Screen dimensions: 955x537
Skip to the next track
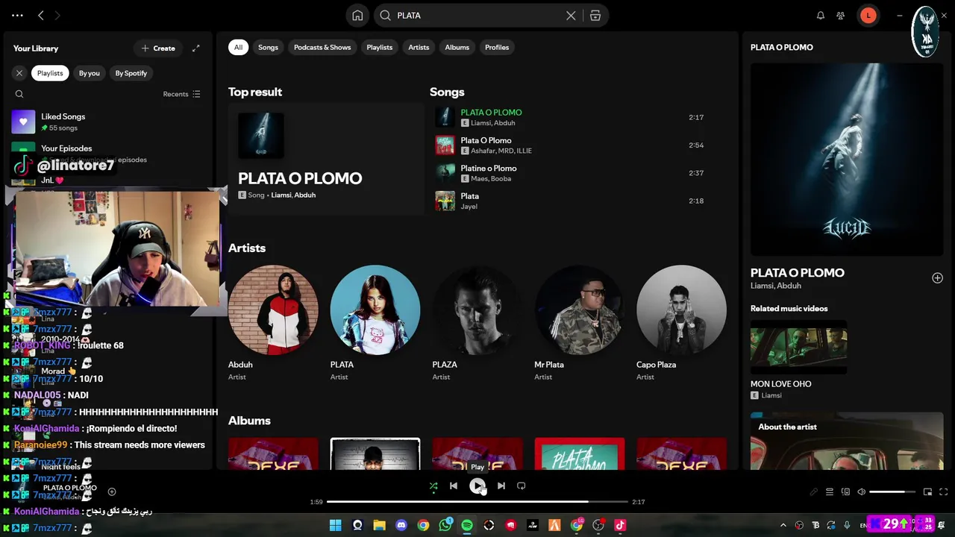pyautogui.click(x=501, y=486)
